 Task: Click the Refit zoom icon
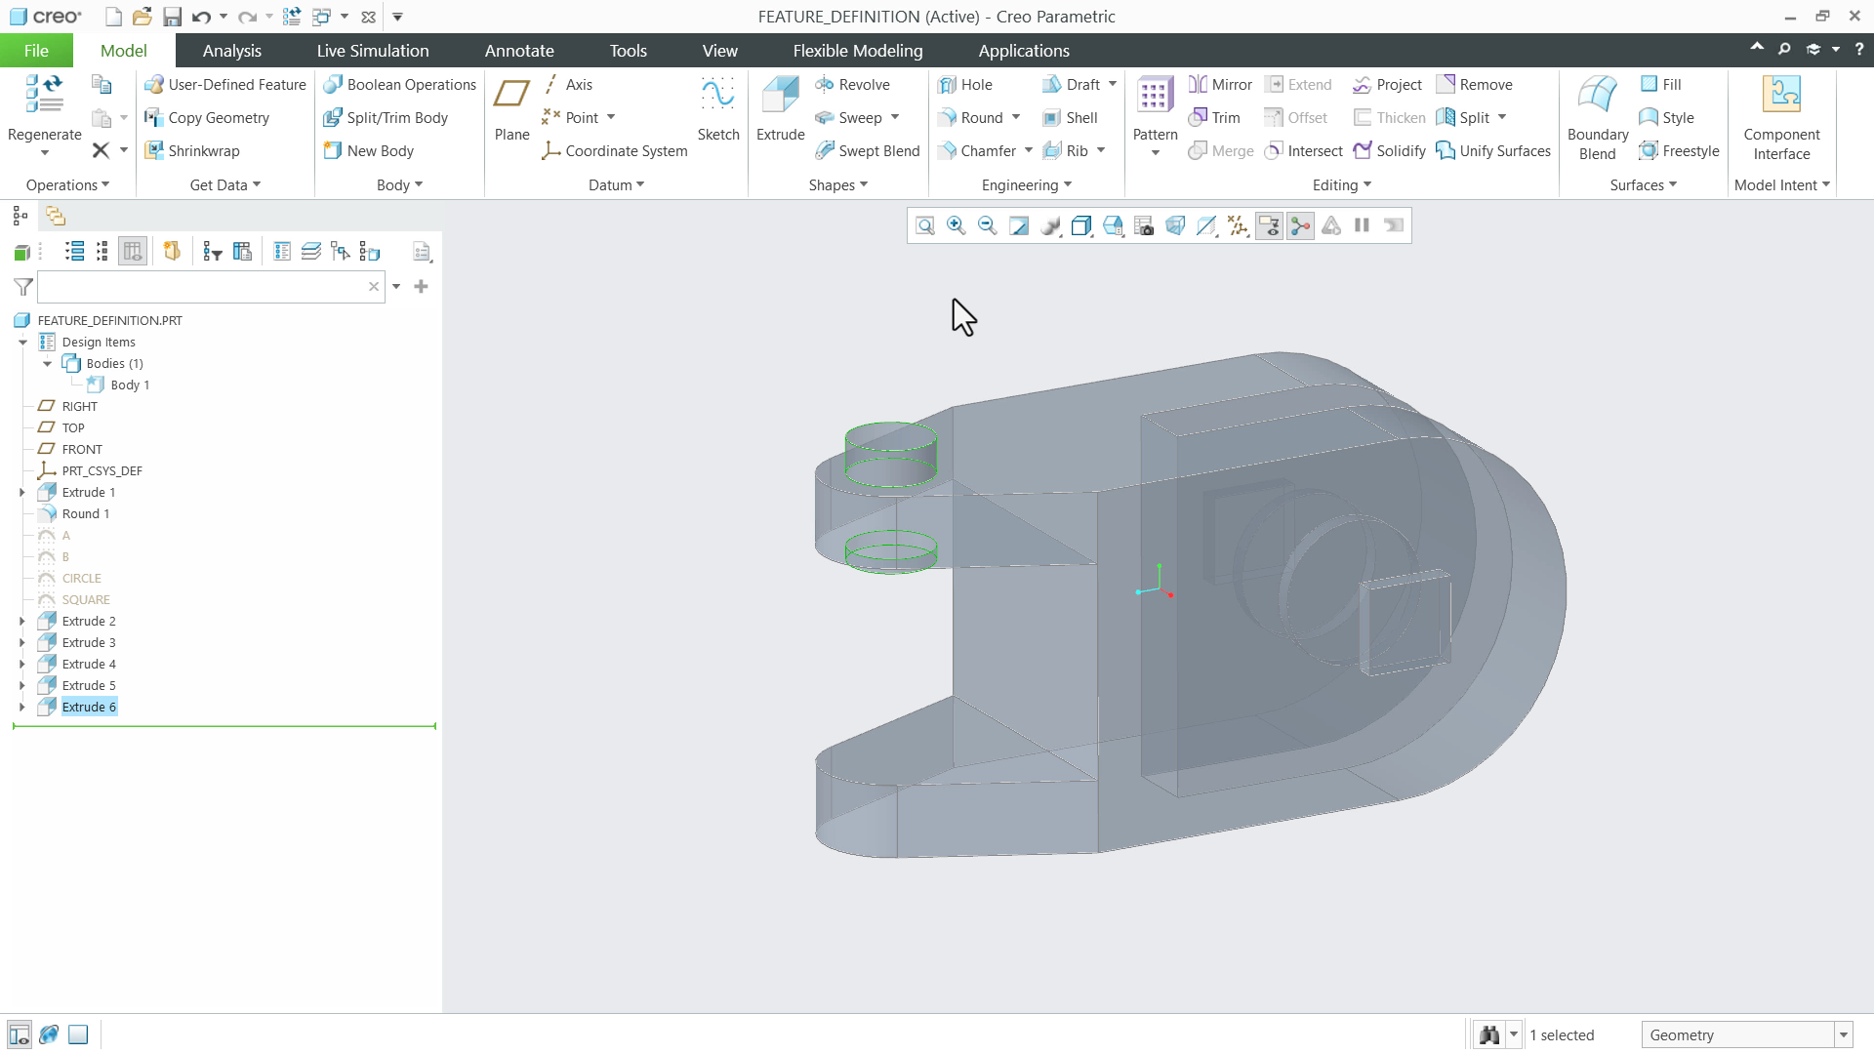pos(925,225)
